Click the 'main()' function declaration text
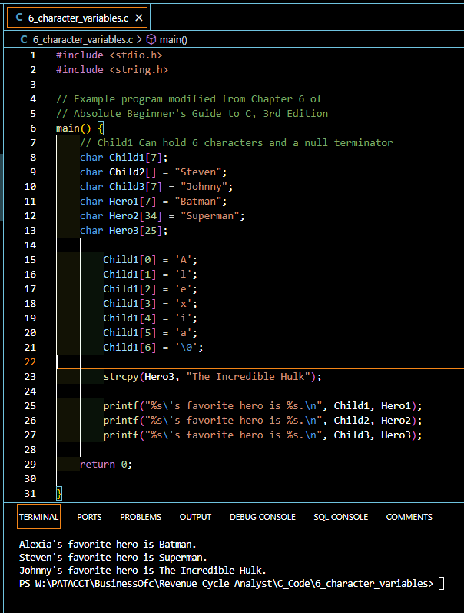Viewport: 464px width, 613px height. (74, 128)
